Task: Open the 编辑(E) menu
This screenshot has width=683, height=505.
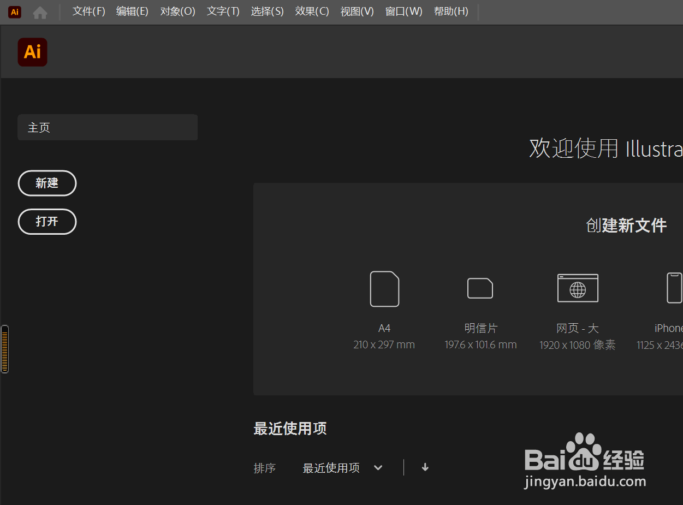Action: point(133,11)
